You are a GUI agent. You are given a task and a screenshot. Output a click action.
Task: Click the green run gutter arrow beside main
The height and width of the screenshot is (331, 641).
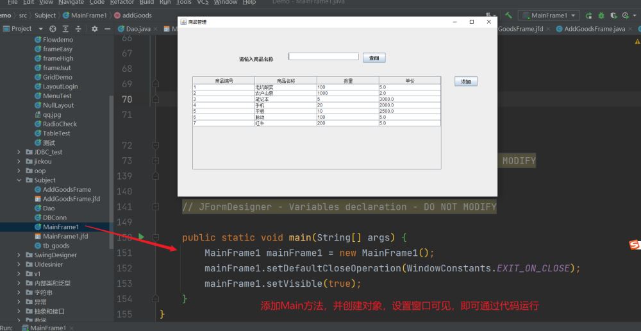click(141, 237)
